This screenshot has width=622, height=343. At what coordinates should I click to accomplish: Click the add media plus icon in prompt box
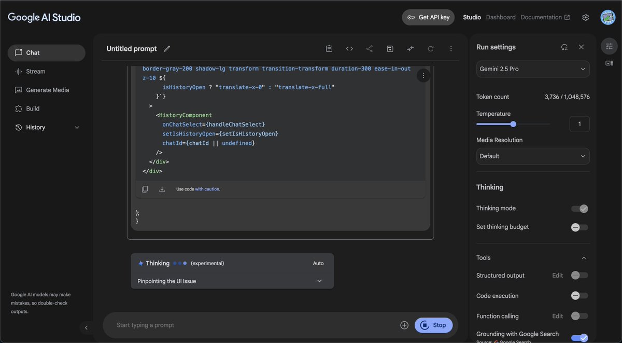point(404,325)
